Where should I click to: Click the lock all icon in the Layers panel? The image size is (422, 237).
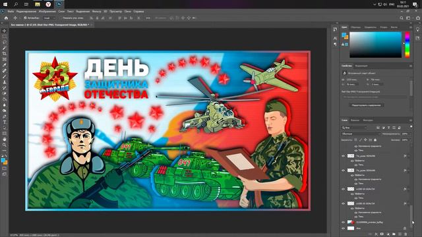375,140
